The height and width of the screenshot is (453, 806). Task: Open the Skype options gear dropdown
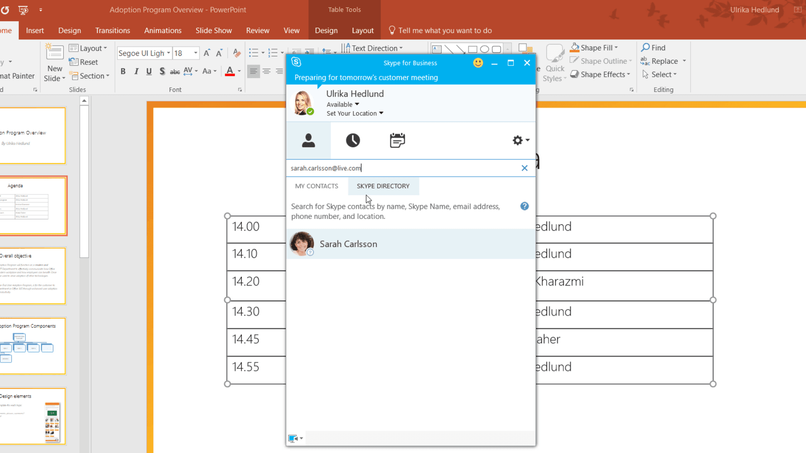click(520, 140)
